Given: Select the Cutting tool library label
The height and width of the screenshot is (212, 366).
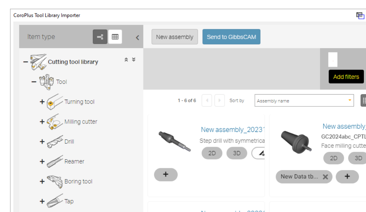Looking at the screenshot, I should point(73,62).
